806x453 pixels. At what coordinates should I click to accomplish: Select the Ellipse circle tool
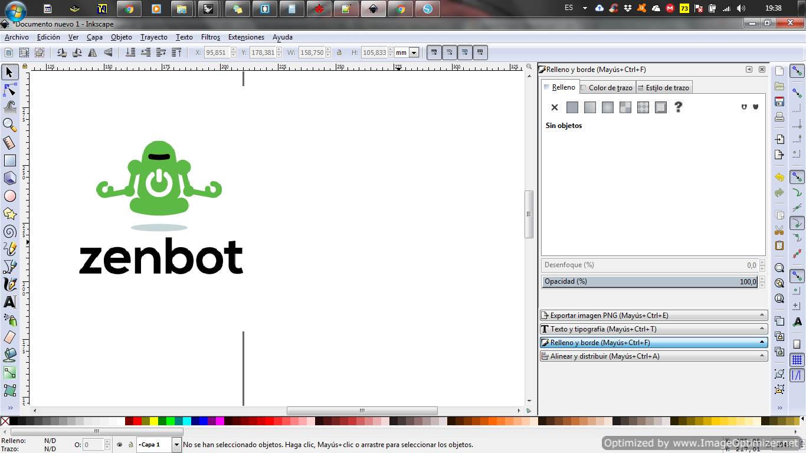tap(9, 196)
